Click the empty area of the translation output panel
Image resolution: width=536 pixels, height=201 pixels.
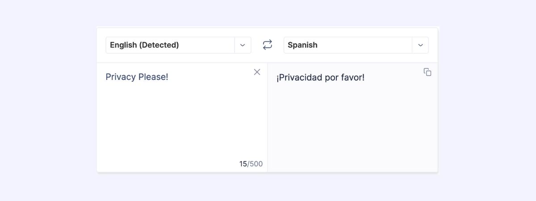353,130
